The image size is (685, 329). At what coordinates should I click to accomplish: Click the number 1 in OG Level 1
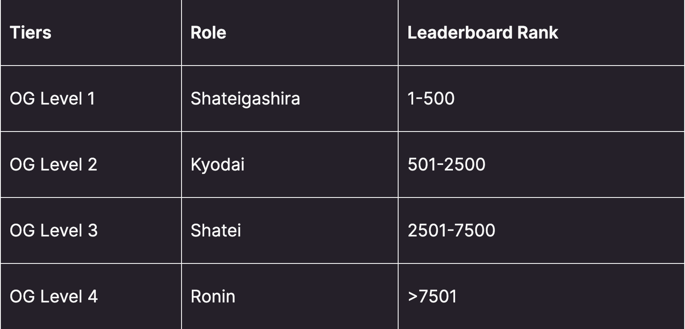pyautogui.click(x=91, y=99)
